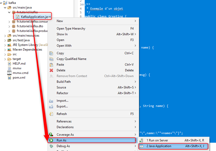Expand the target folder
Image resolution: width=216 pixels, height=151 pixels.
click(5, 59)
